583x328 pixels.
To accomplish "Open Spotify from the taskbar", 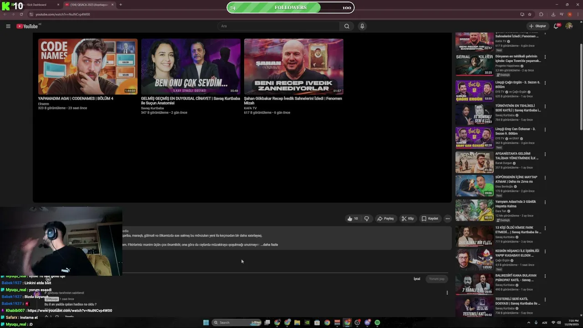I will click(x=377, y=323).
